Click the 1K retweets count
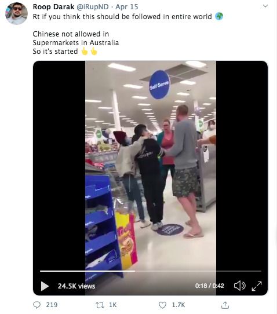This screenshot has width=277, height=314. (x=113, y=305)
